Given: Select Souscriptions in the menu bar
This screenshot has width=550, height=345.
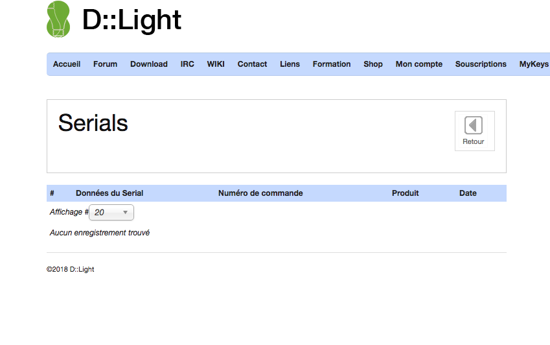Looking at the screenshot, I should (x=481, y=64).
